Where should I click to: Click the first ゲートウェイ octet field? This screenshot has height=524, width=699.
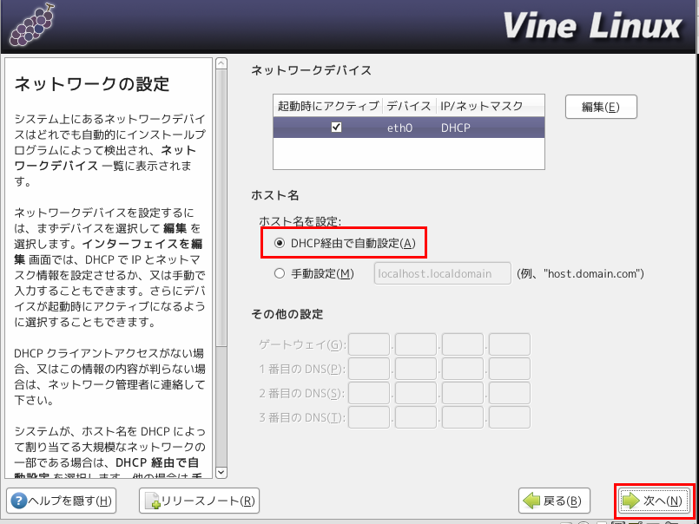(x=369, y=345)
